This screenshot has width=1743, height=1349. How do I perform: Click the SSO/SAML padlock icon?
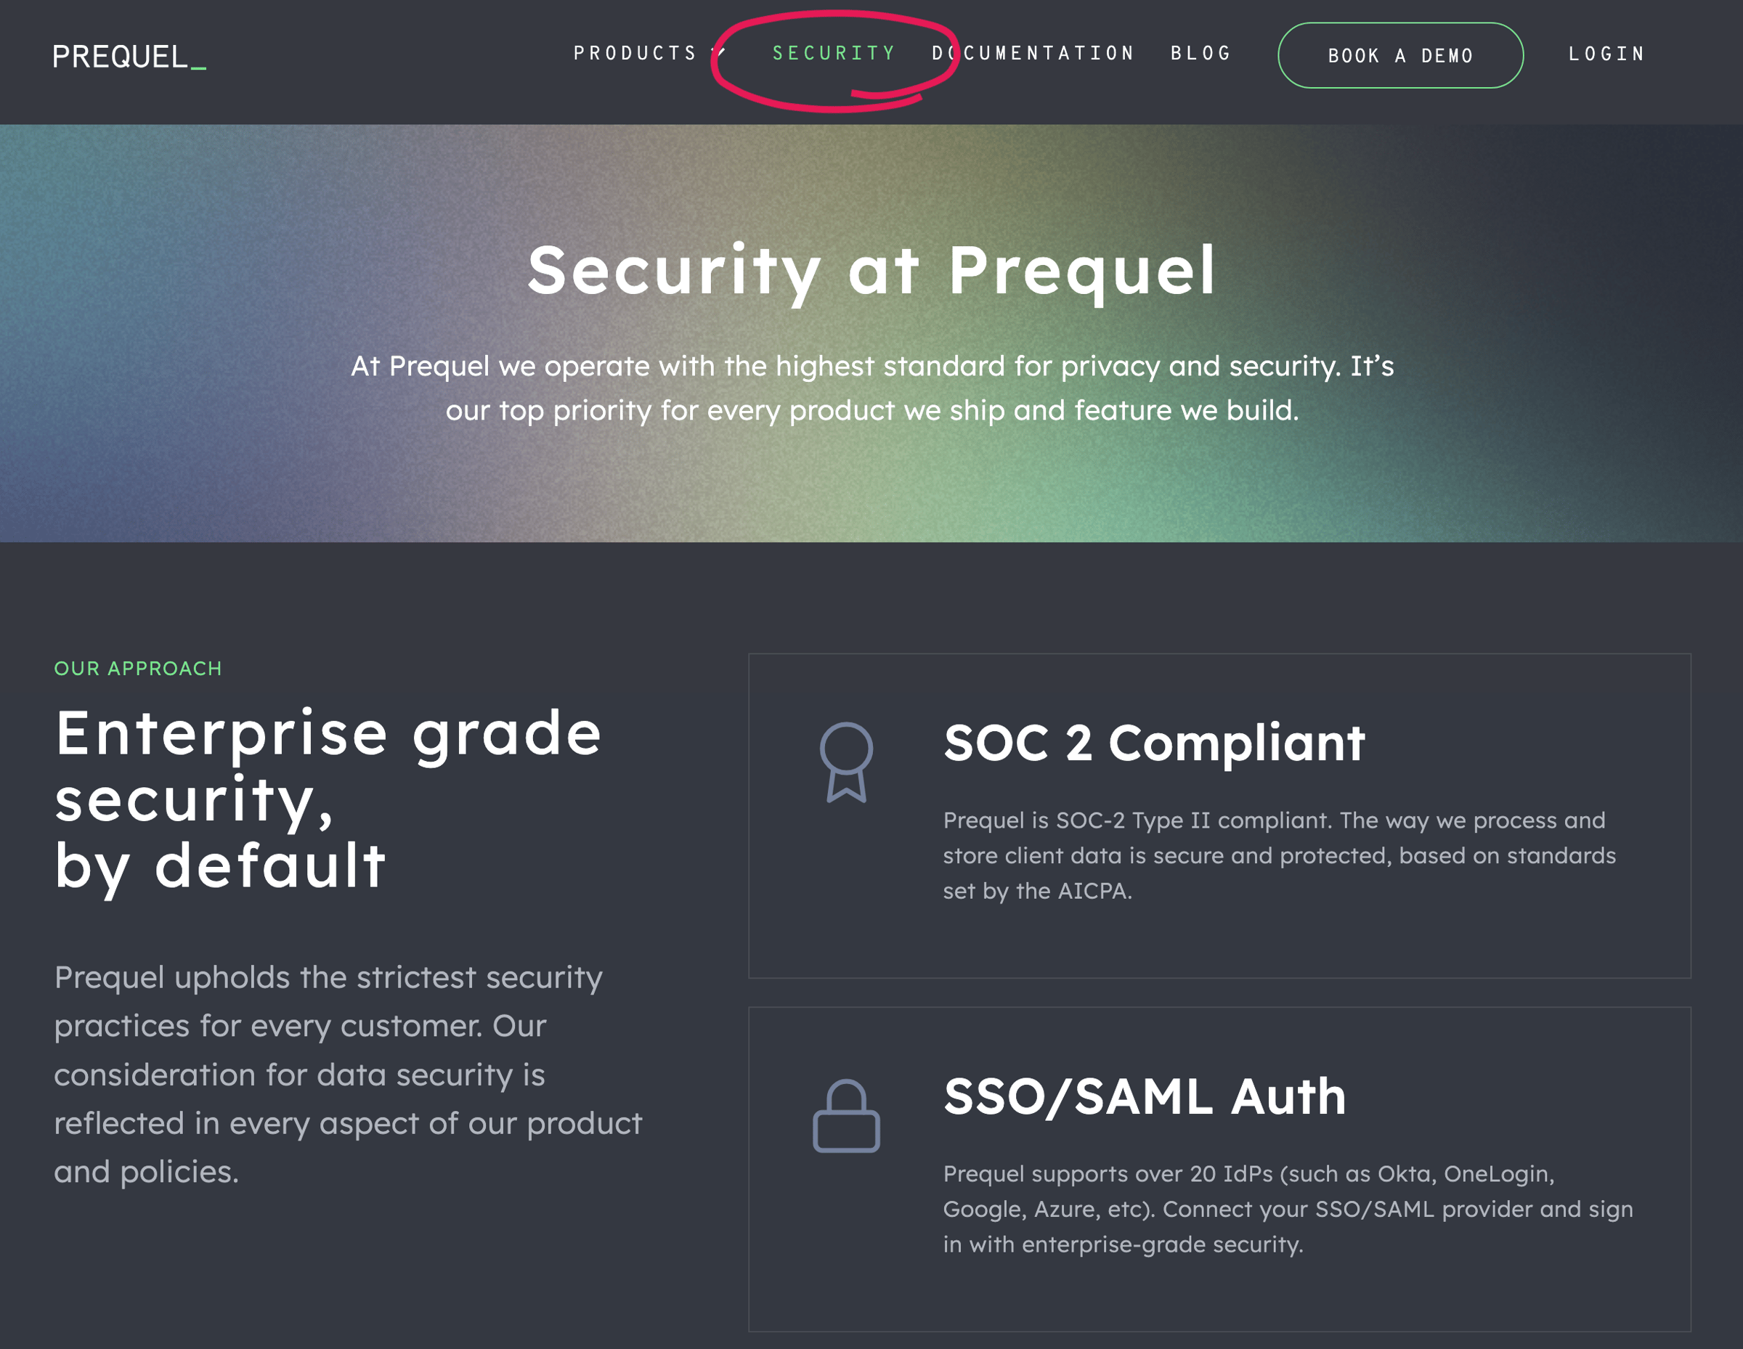coord(846,1115)
